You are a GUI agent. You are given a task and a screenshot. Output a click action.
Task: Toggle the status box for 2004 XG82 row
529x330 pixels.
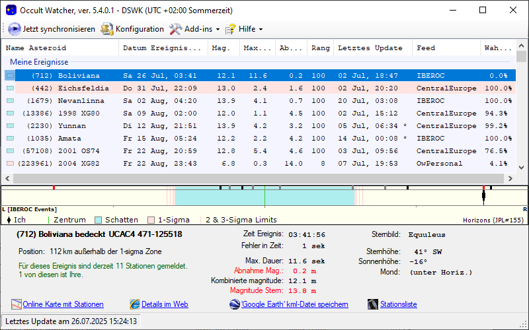tap(10, 163)
